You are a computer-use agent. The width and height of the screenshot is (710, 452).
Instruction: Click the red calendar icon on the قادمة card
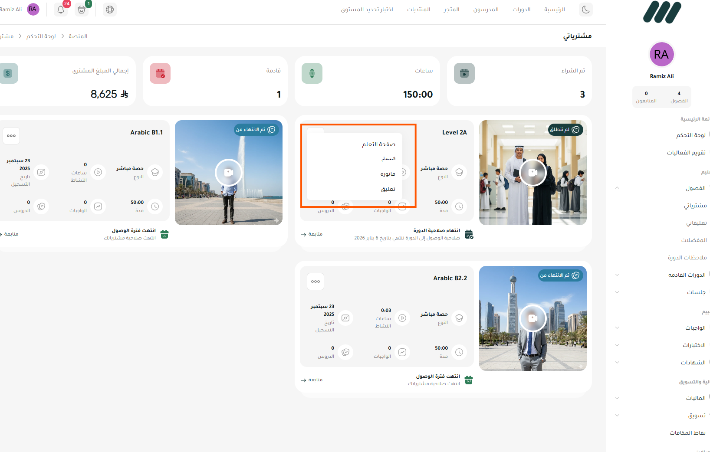160,73
